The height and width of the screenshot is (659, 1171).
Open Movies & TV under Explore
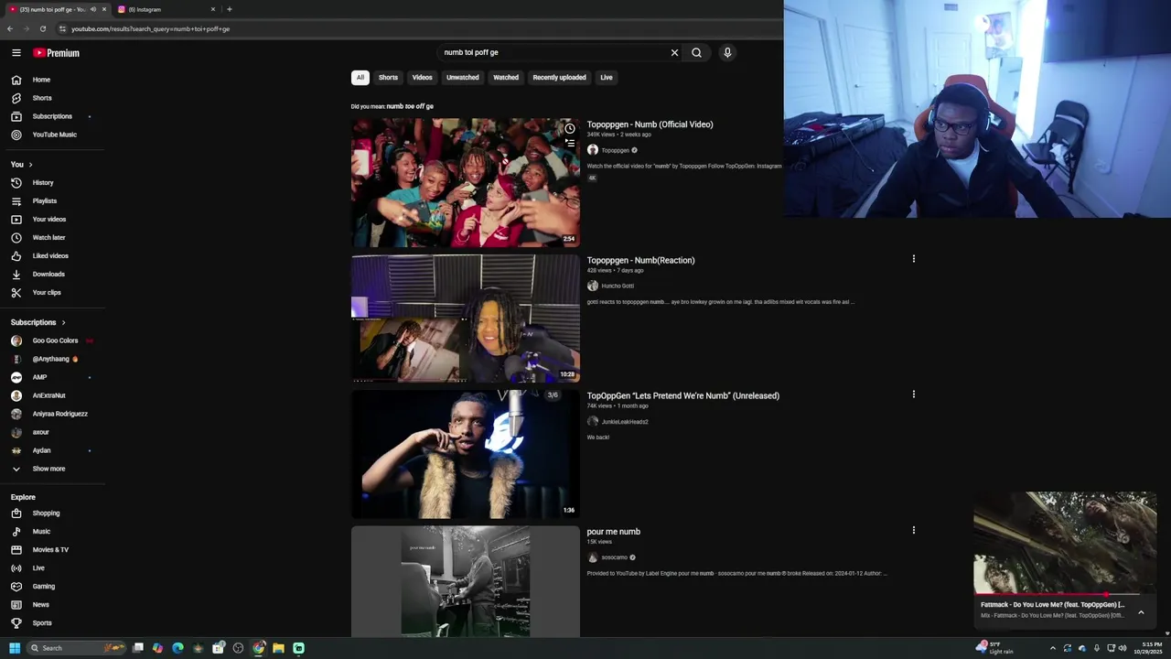click(52, 550)
